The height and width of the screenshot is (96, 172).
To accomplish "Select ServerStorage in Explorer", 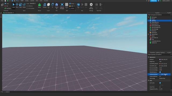I will pos(155,29).
